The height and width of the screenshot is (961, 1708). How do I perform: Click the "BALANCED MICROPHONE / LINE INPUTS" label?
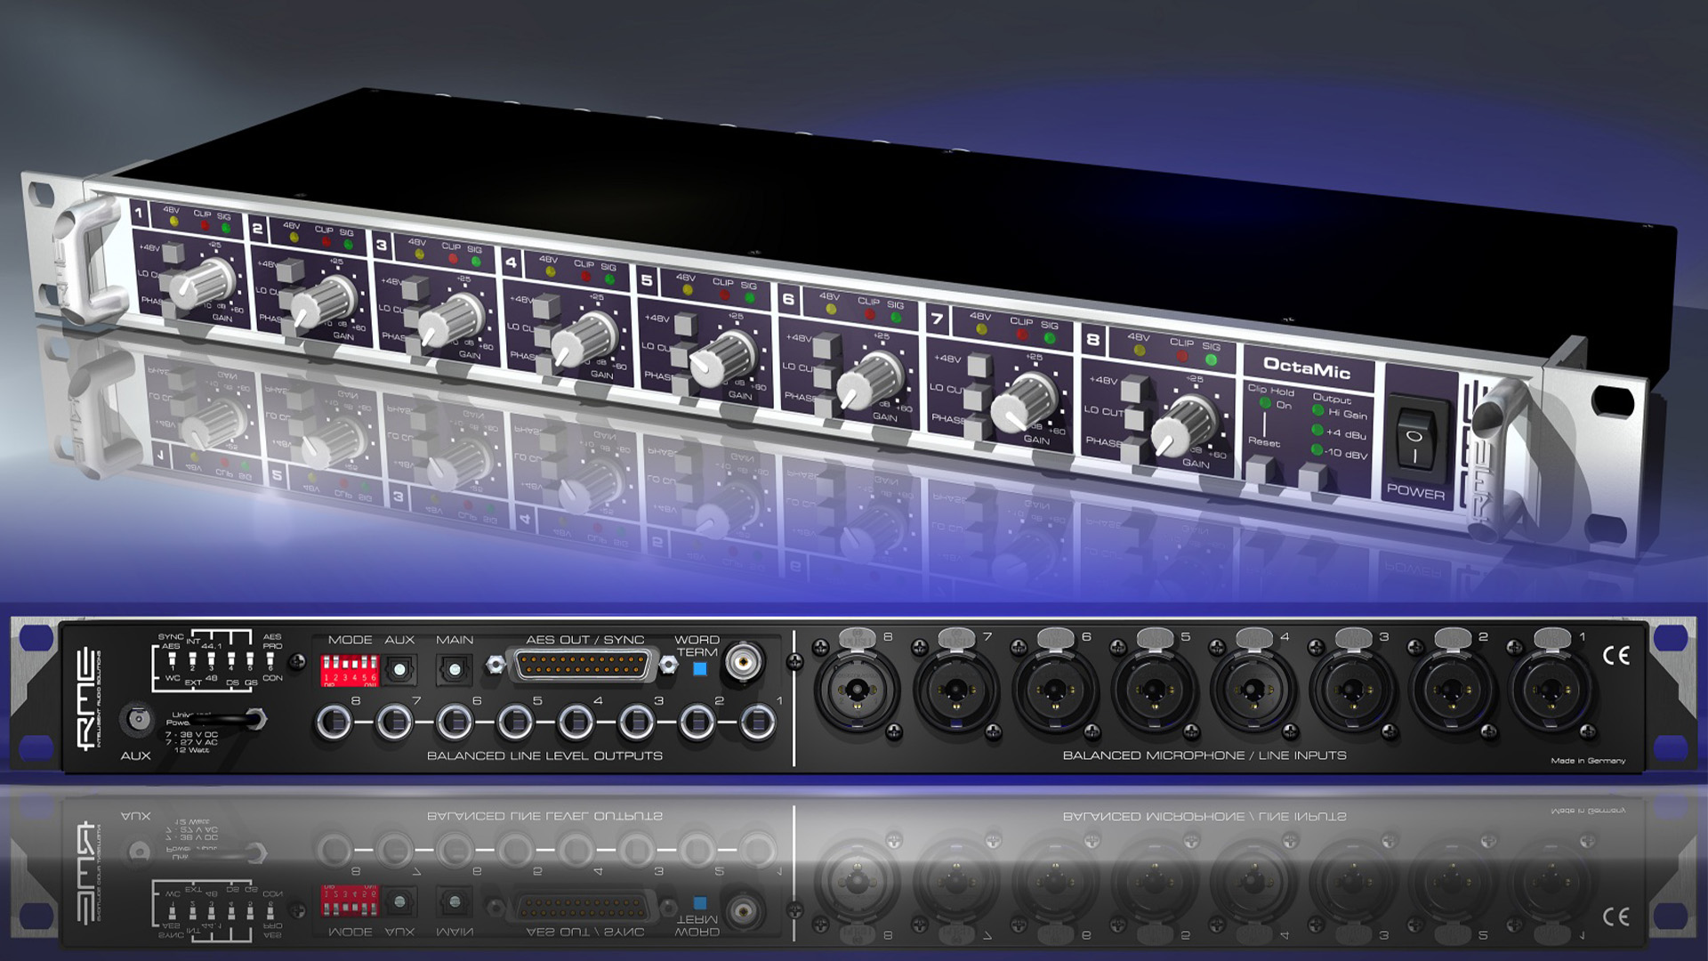[x=1204, y=755]
